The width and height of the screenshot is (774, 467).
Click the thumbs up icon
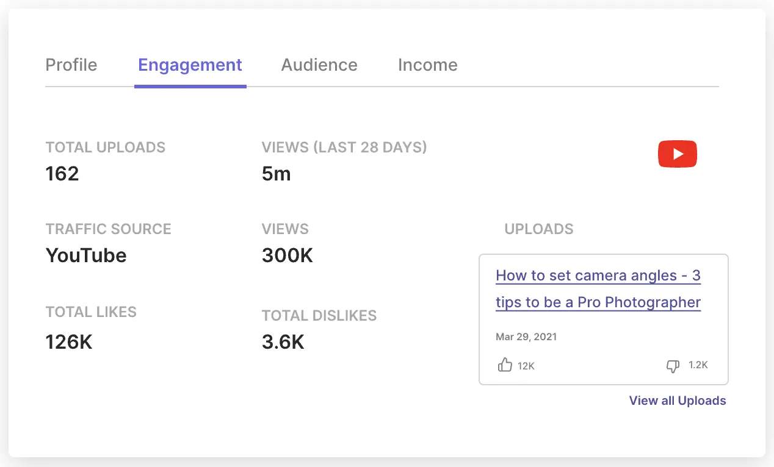tap(505, 365)
